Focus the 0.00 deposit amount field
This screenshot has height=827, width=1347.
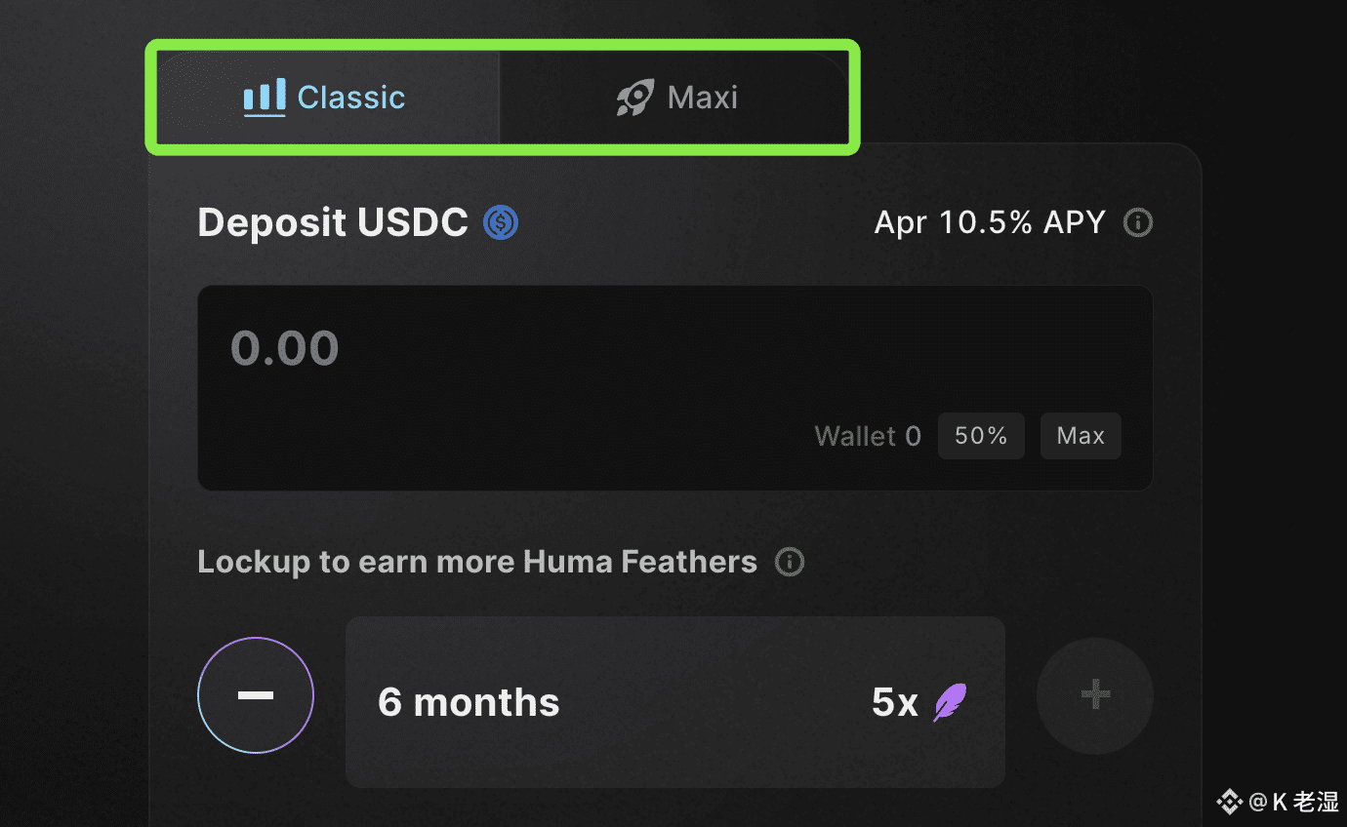click(675, 387)
